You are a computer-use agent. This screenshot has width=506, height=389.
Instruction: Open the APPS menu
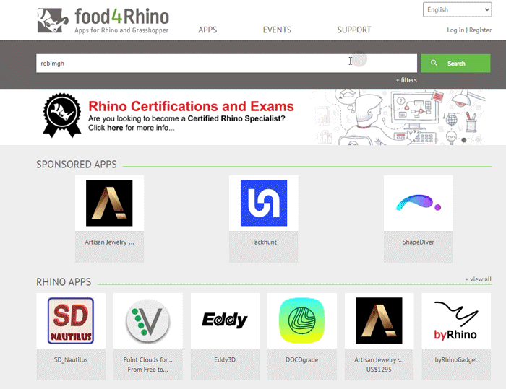[207, 30]
